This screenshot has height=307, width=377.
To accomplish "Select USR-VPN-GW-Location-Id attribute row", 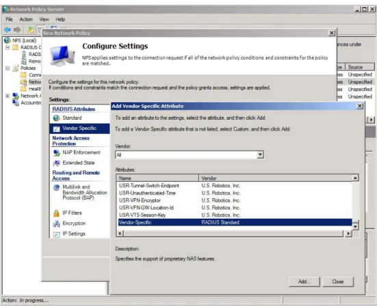I will (235, 208).
